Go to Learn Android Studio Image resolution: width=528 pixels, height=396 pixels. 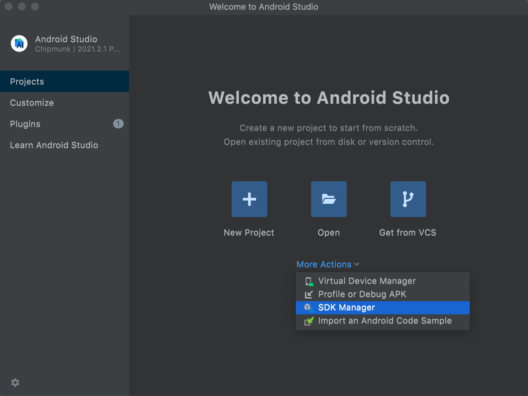[65, 145]
